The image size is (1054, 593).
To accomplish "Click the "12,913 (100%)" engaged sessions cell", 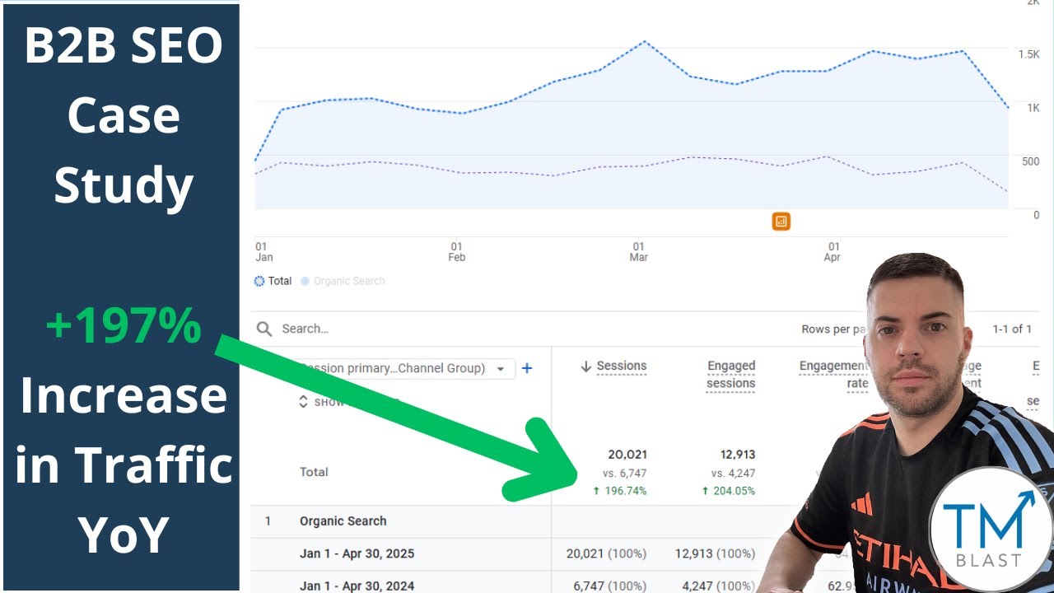I will [715, 553].
